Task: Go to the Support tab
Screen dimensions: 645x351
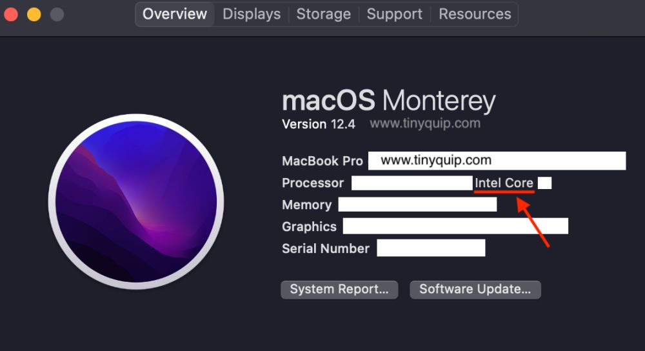Action: coord(393,14)
